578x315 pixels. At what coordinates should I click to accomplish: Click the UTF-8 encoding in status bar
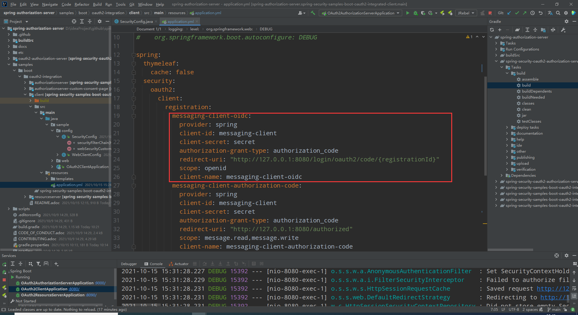pyautogui.click(x=514, y=310)
